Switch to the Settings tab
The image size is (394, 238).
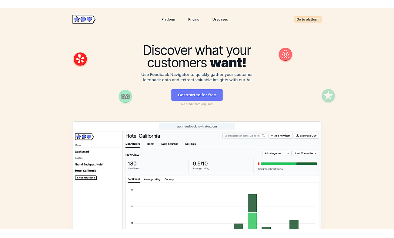point(191,144)
